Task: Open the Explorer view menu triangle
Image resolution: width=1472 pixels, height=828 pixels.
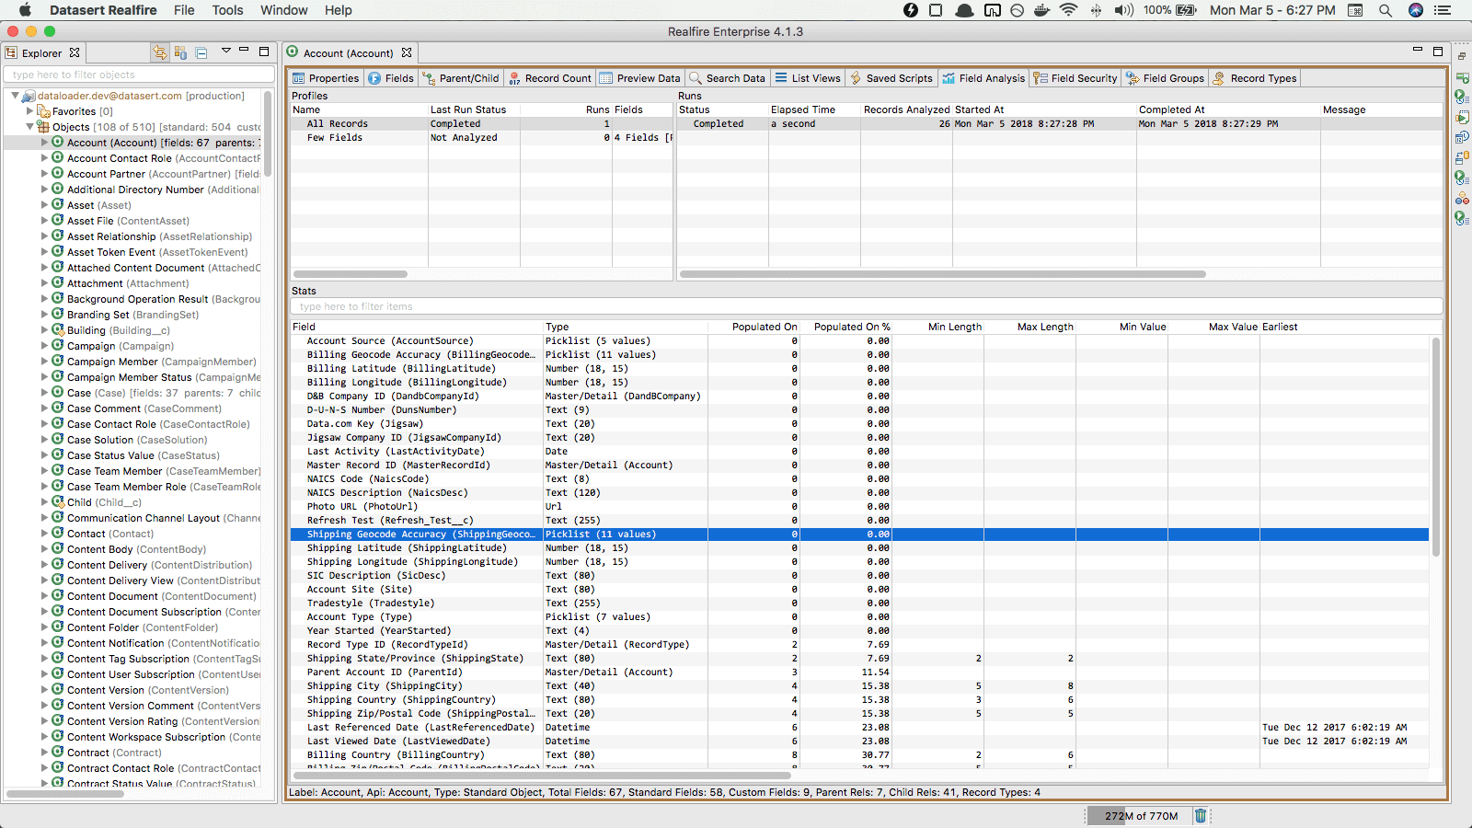Action: pyautogui.click(x=225, y=51)
